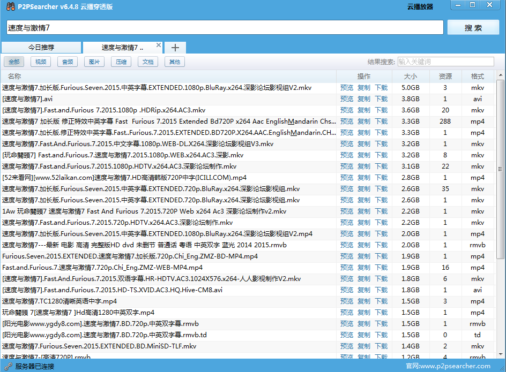Sort results by the 格式 column header
506x372 pixels.
click(x=477, y=76)
